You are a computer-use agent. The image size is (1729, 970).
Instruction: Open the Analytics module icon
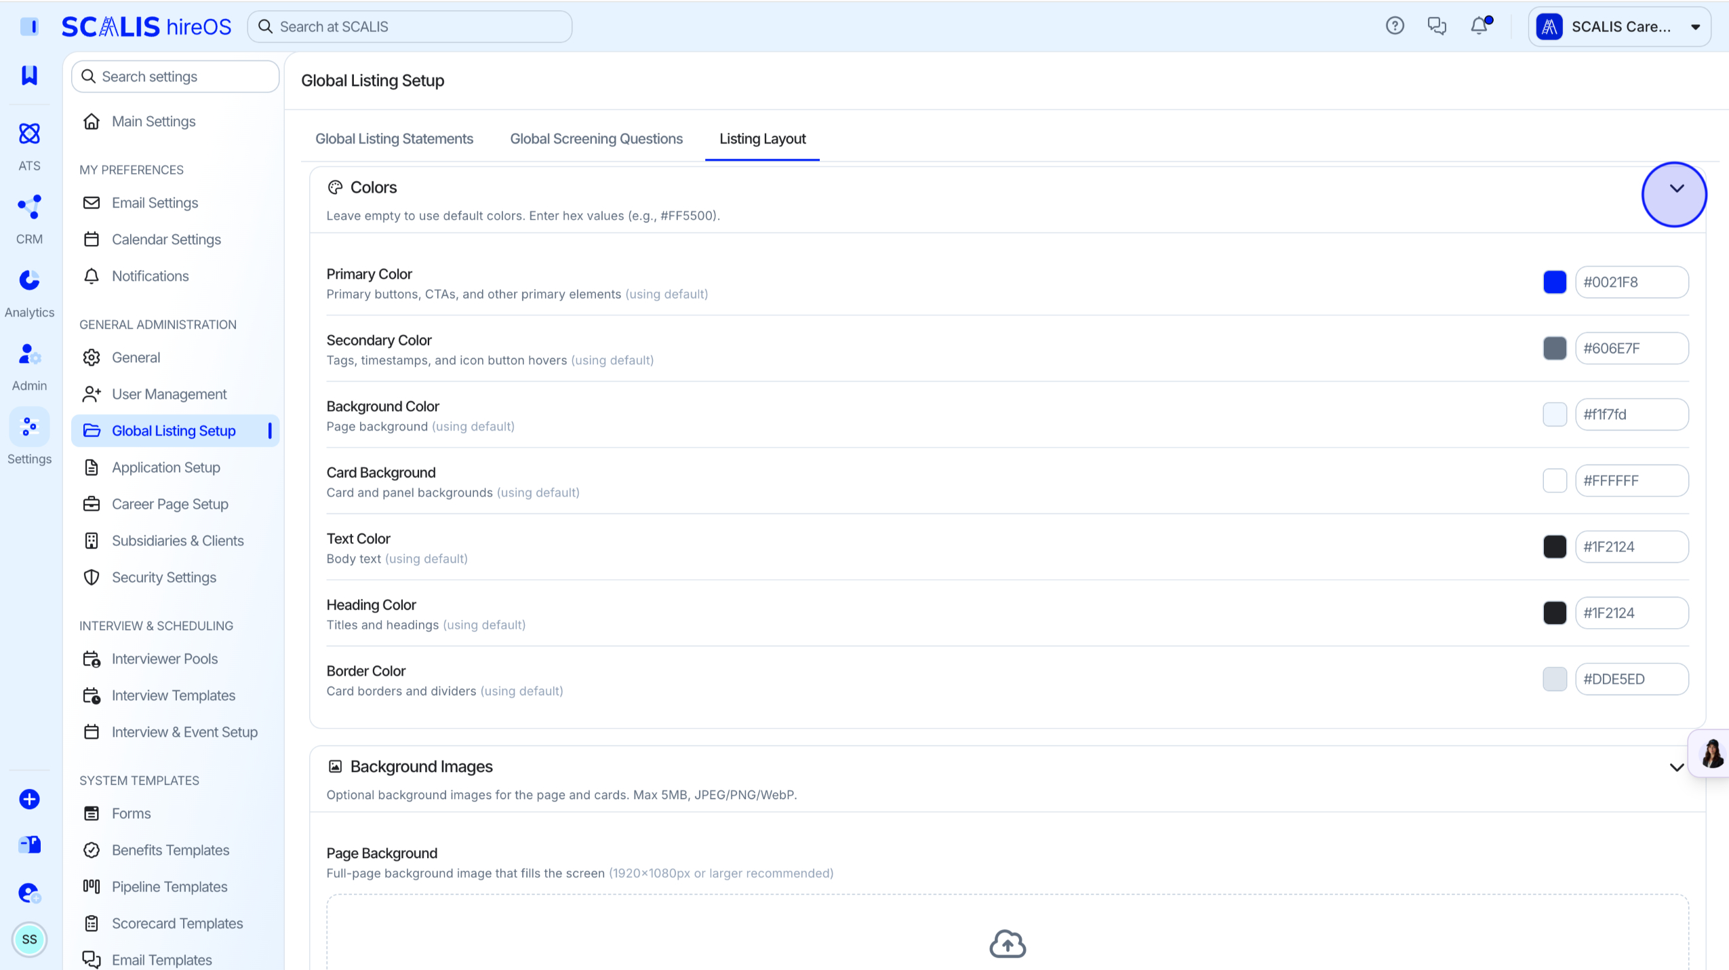click(x=29, y=280)
